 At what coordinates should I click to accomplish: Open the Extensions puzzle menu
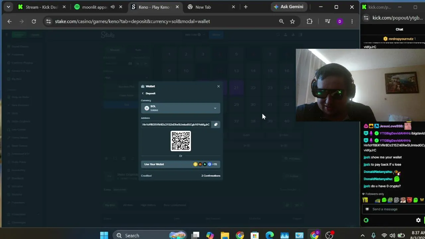pos(309,21)
